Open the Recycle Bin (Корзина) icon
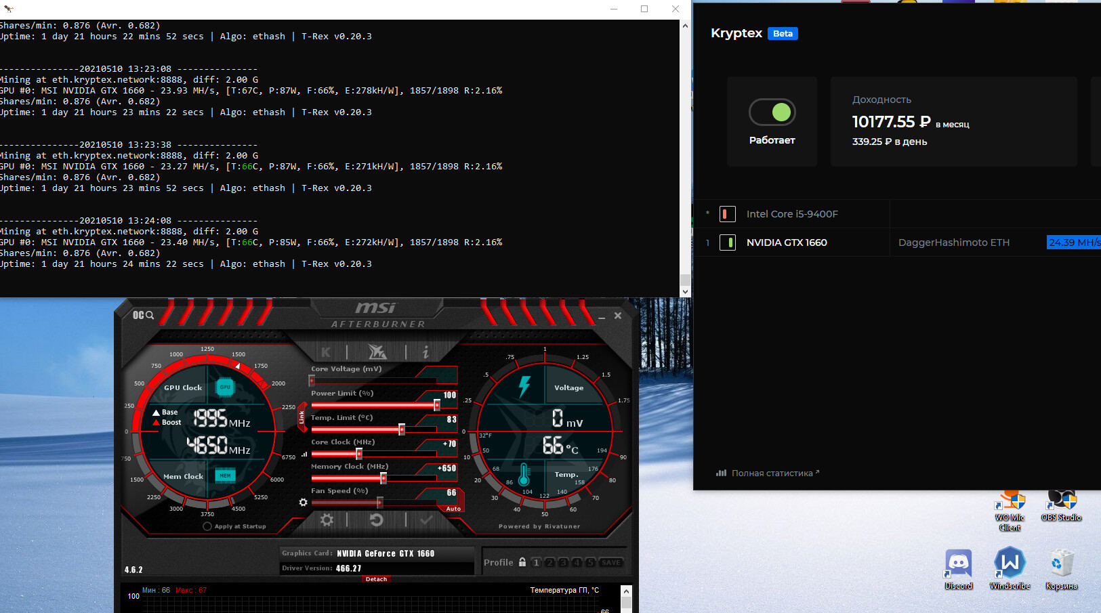The width and height of the screenshot is (1101, 613). pos(1061,569)
